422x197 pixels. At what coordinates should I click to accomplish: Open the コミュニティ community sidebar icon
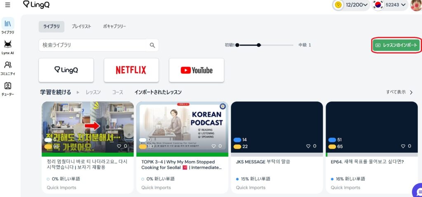point(7,68)
